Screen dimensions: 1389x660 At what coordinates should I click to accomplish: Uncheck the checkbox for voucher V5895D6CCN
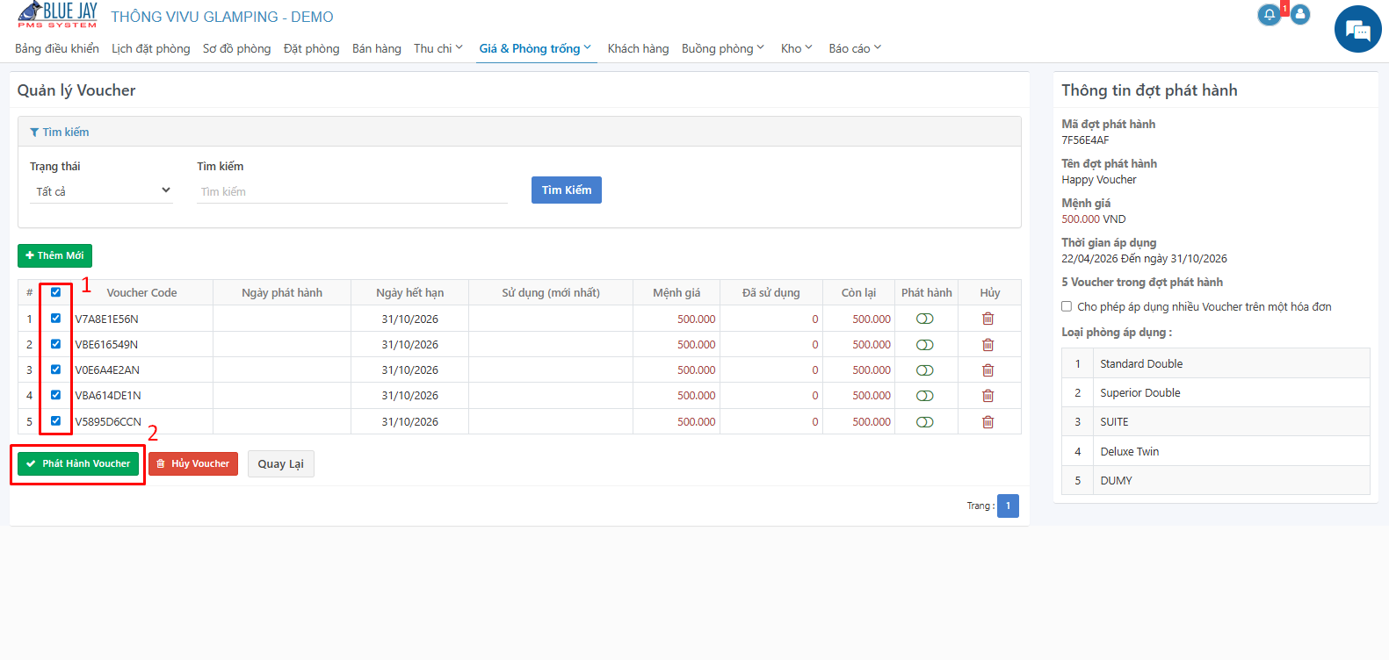point(55,421)
